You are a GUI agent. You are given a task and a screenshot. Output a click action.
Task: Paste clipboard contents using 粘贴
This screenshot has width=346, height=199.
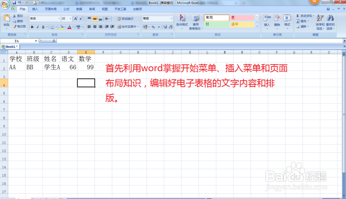6,21
